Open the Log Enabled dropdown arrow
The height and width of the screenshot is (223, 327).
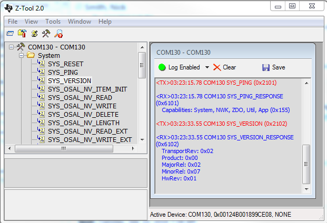(x=207, y=67)
